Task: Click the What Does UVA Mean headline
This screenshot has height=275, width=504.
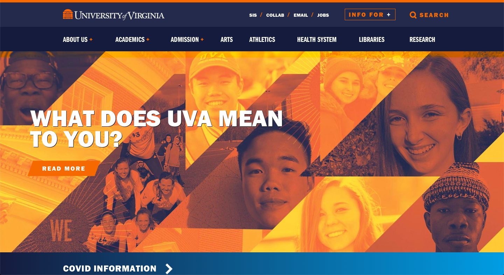Action: pos(156,128)
